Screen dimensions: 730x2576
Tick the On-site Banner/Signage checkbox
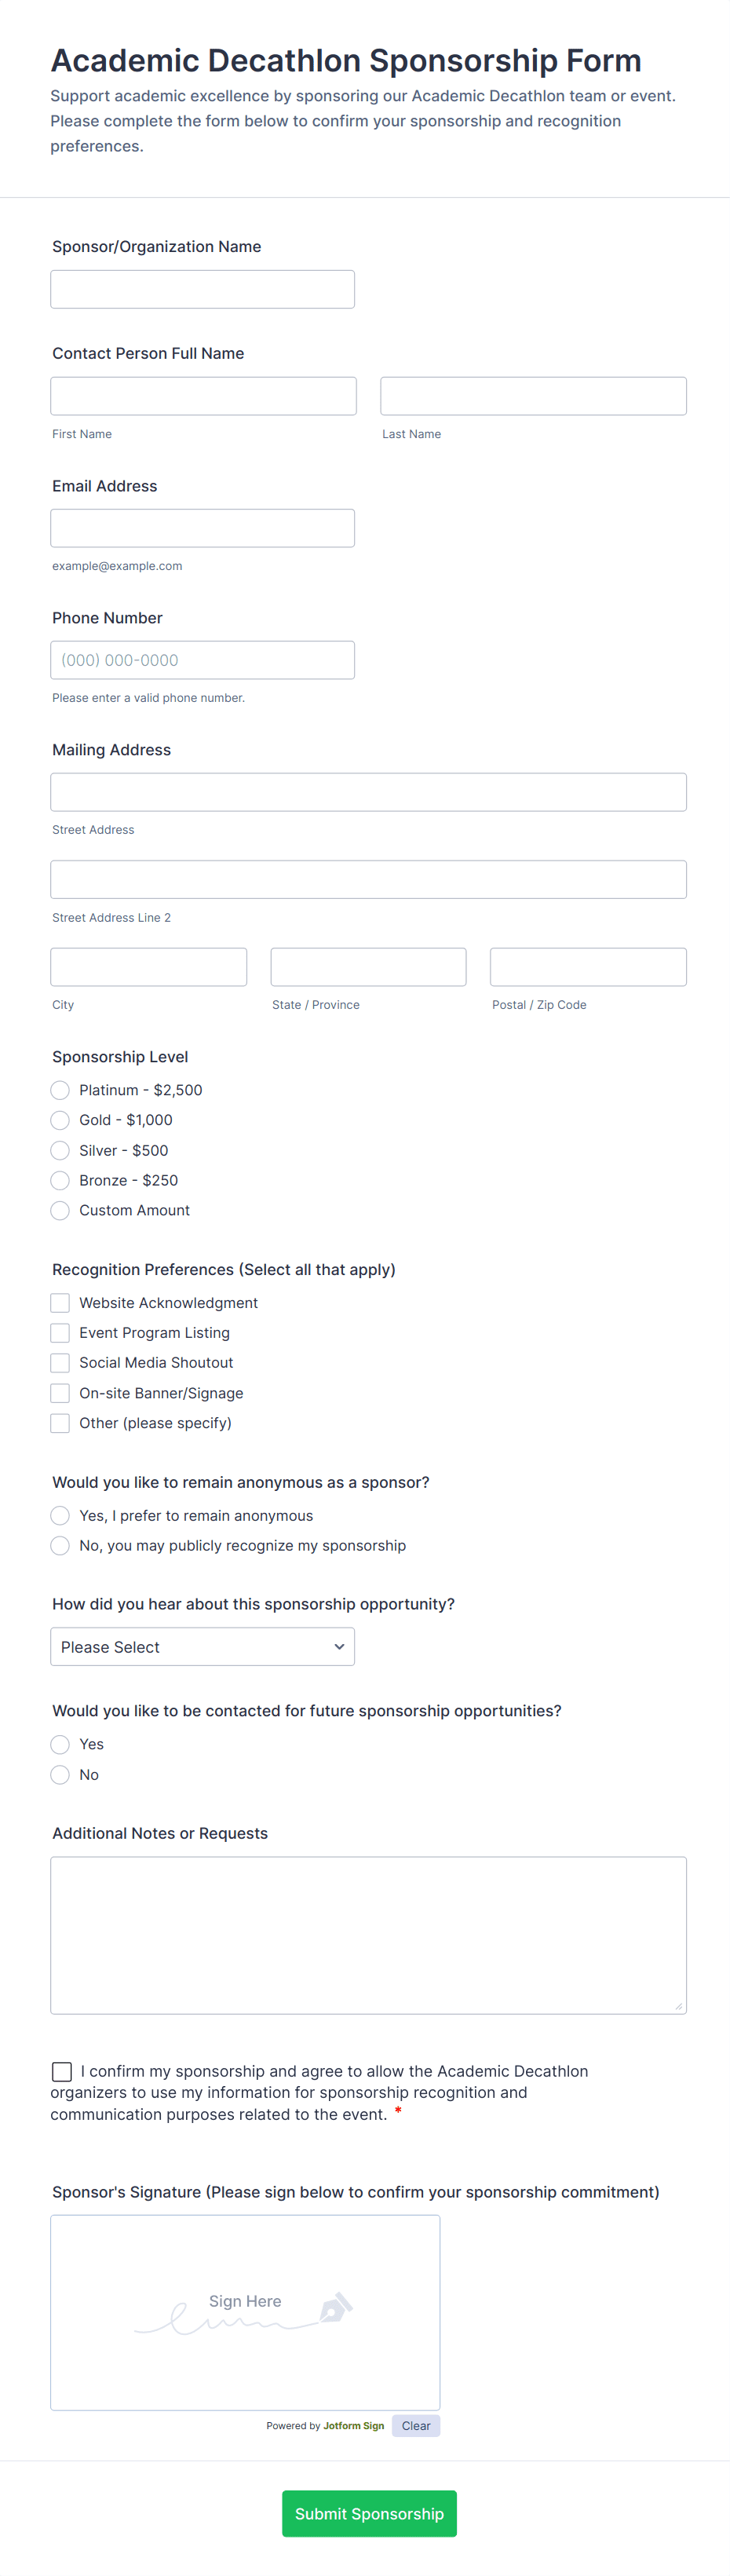tap(59, 1392)
